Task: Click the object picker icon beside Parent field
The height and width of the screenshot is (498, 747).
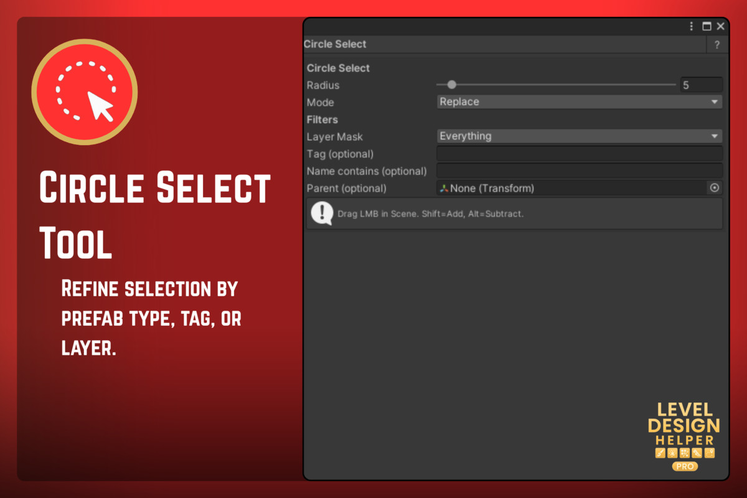Action: 715,188
